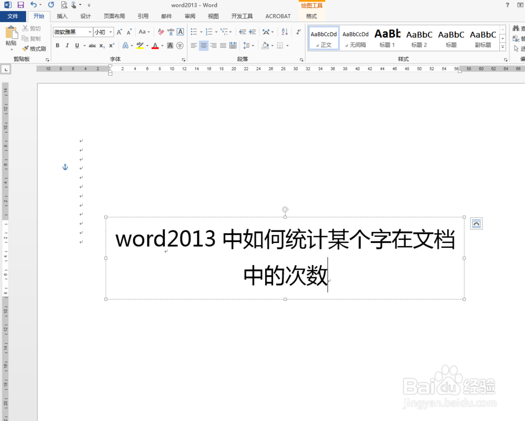525x421 pixels.
Task: Toggle italic formatting
Action: click(67, 46)
